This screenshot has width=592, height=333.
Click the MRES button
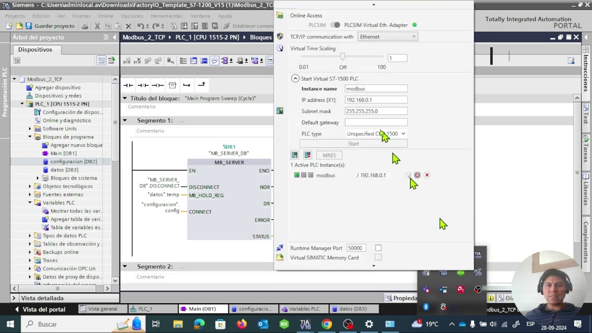(x=329, y=155)
